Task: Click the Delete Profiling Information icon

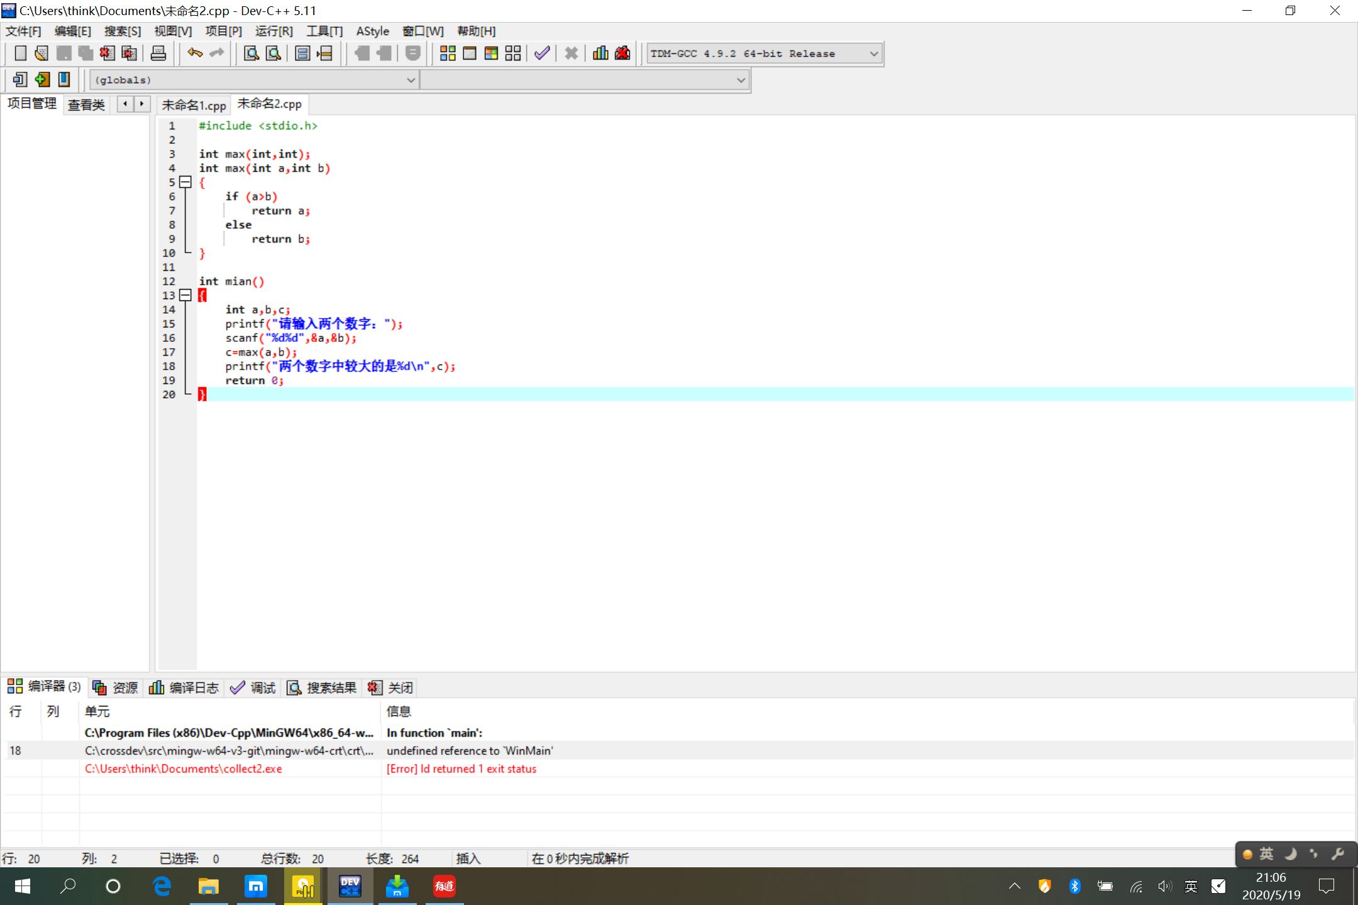Action: pos(622,53)
